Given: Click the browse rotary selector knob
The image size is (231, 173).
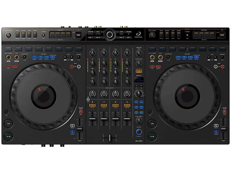Looking at the screenshot, I should pos(110,34).
